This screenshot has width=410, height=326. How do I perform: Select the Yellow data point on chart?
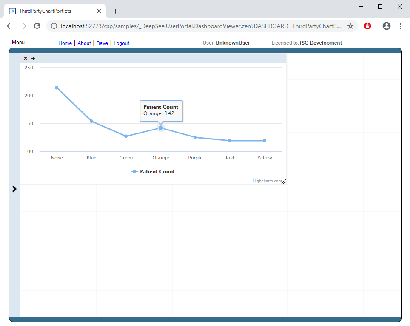(265, 141)
